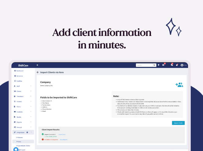This screenshot has width=203, height=151.
Task: Click the Import Clients button
Action: click(x=178, y=123)
